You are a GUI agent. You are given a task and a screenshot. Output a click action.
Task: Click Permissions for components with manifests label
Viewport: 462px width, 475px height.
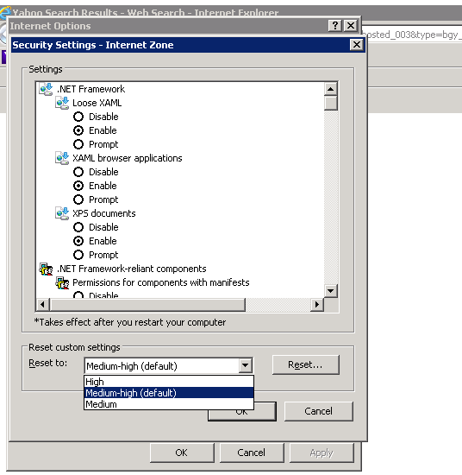tap(161, 282)
